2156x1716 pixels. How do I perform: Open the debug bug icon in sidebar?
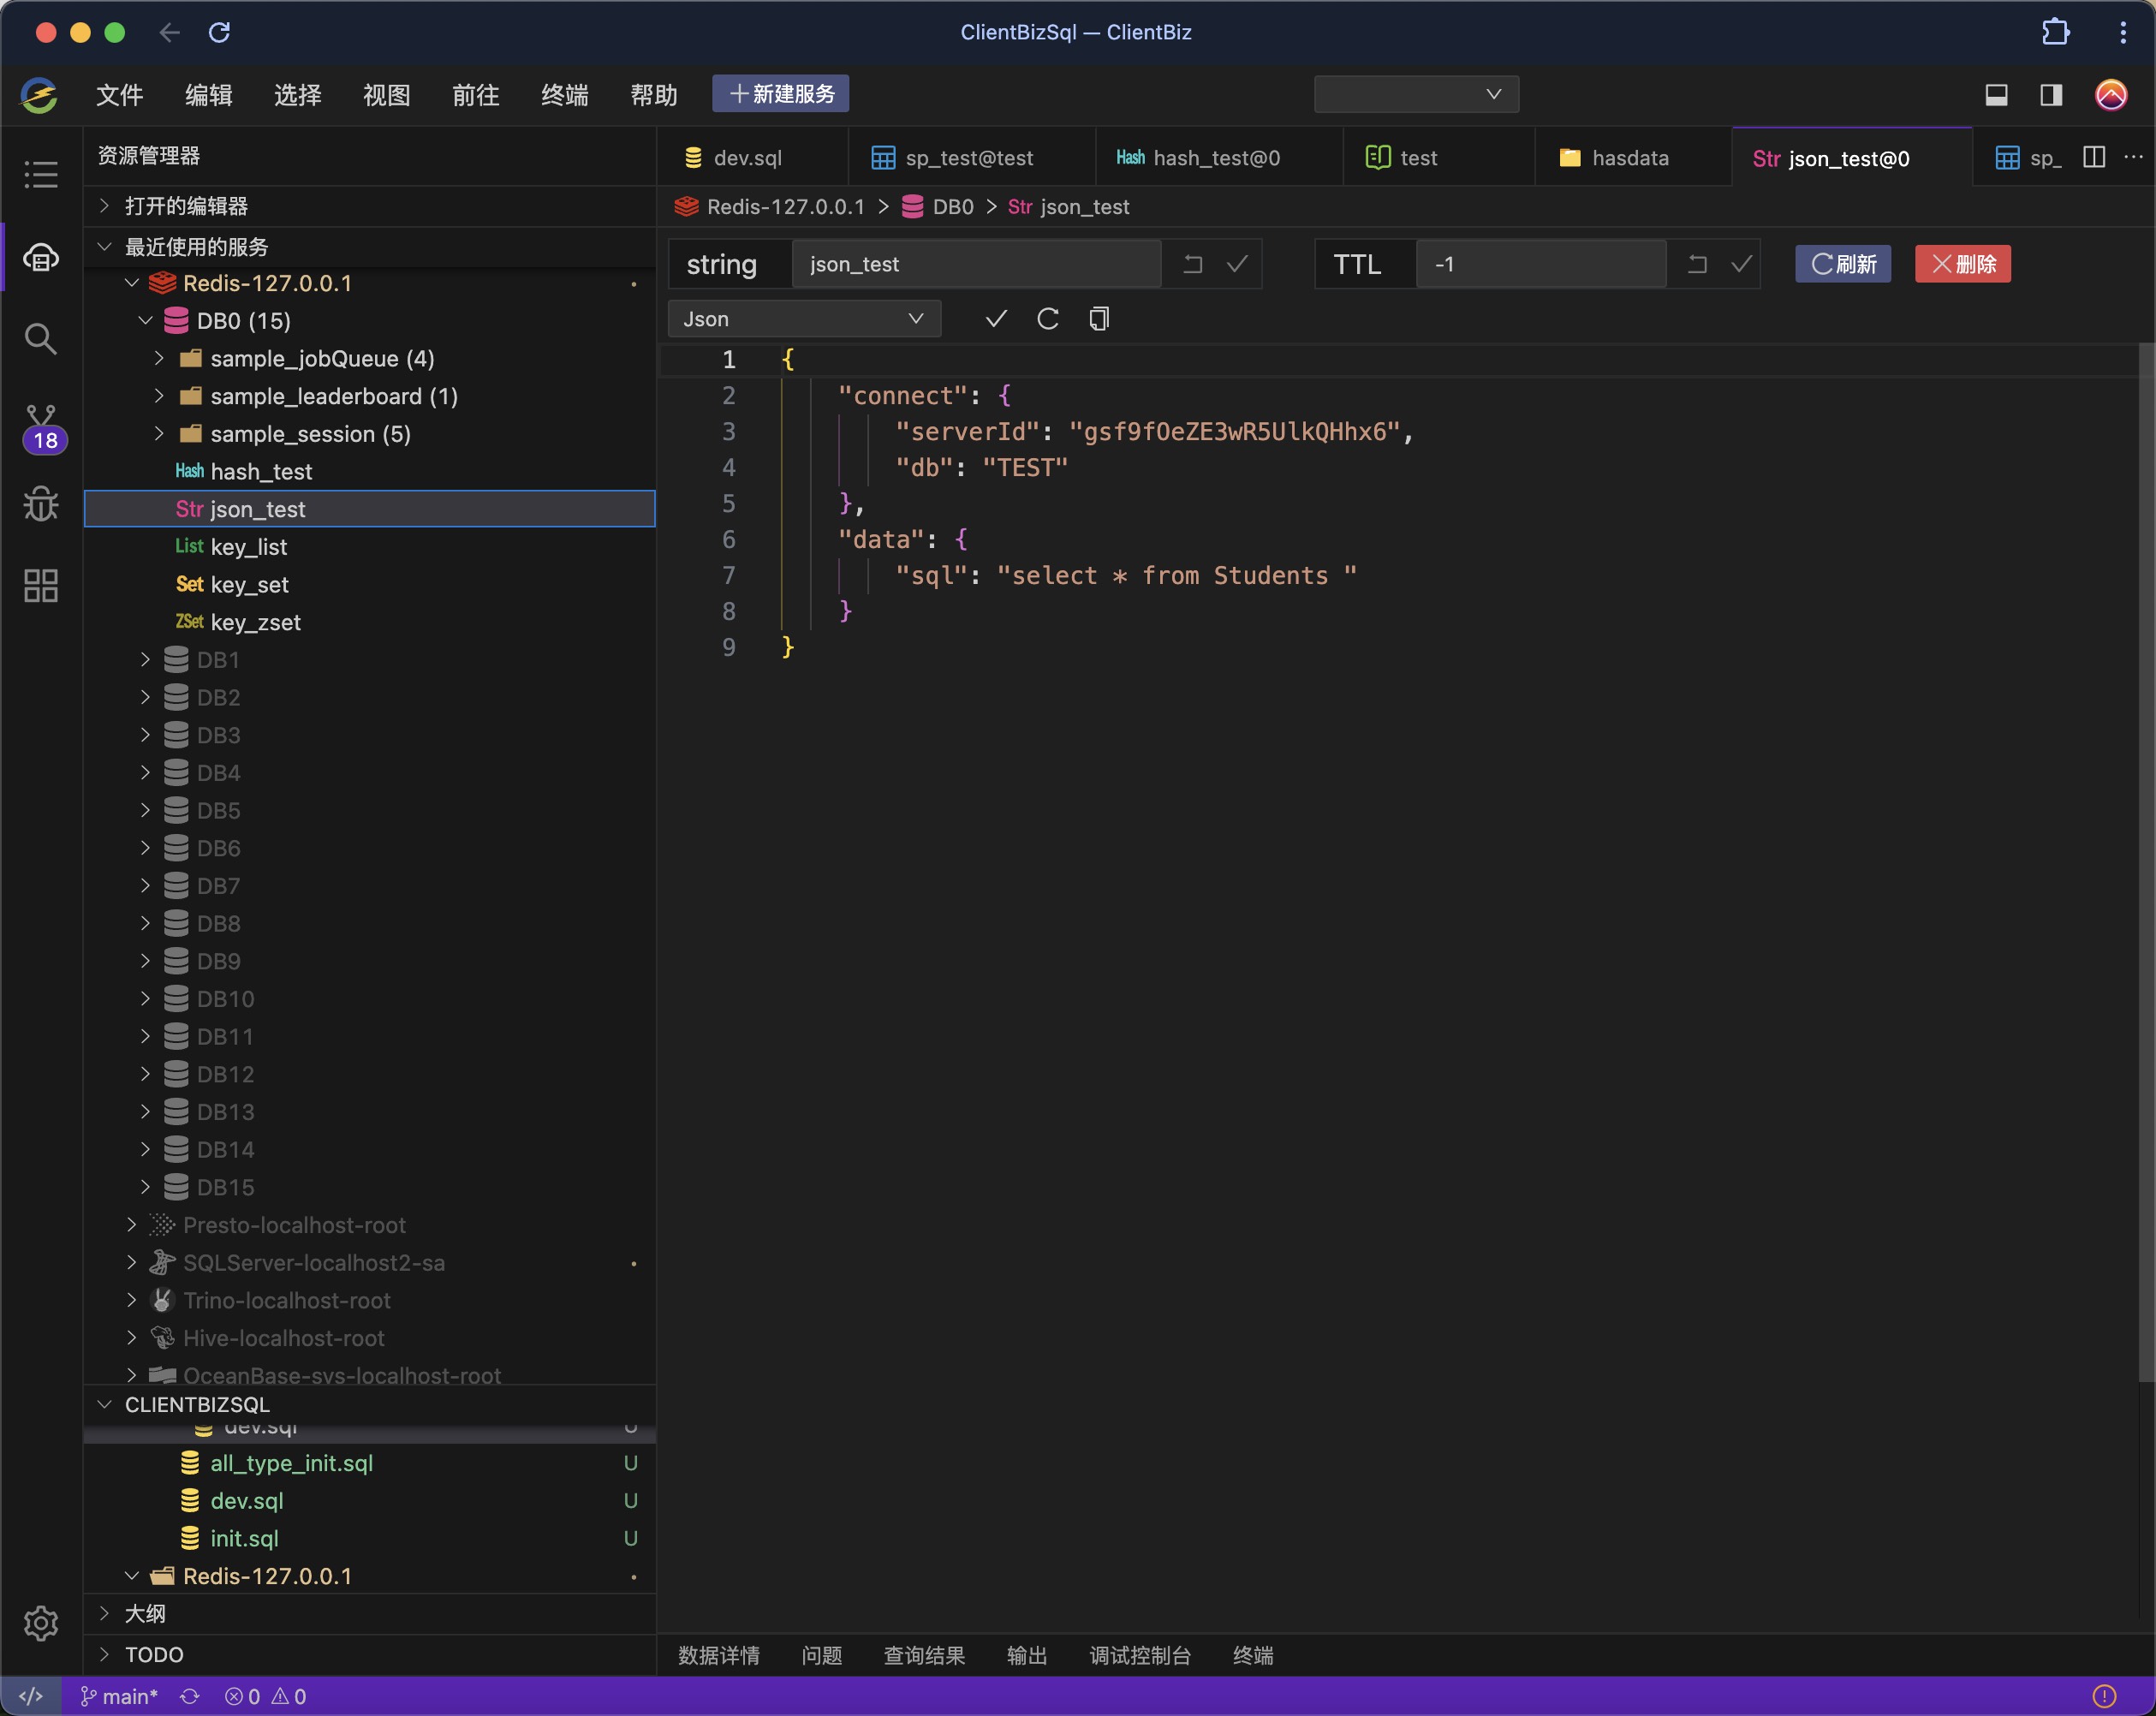pos(40,503)
